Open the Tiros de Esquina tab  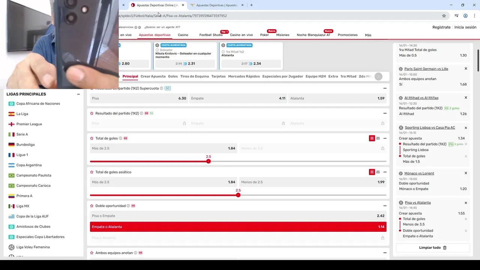194,76
